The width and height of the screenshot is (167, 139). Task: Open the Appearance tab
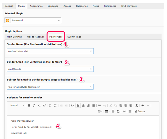(x=36, y=6)
